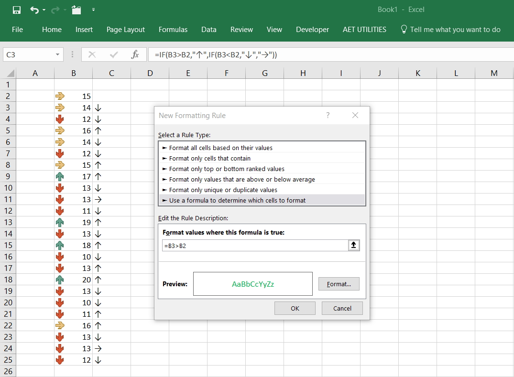Click the Save icon on Quick Access Toolbar
This screenshot has height=377, width=514.
(16, 9)
